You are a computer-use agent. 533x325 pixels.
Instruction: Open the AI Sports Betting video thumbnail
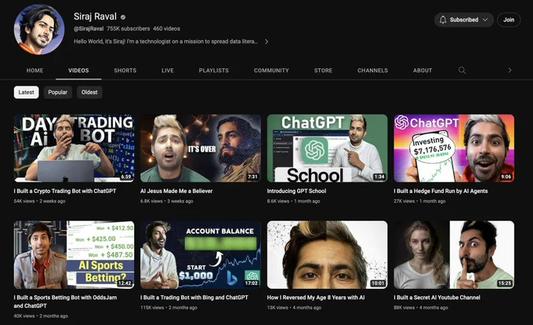tap(74, 254)
